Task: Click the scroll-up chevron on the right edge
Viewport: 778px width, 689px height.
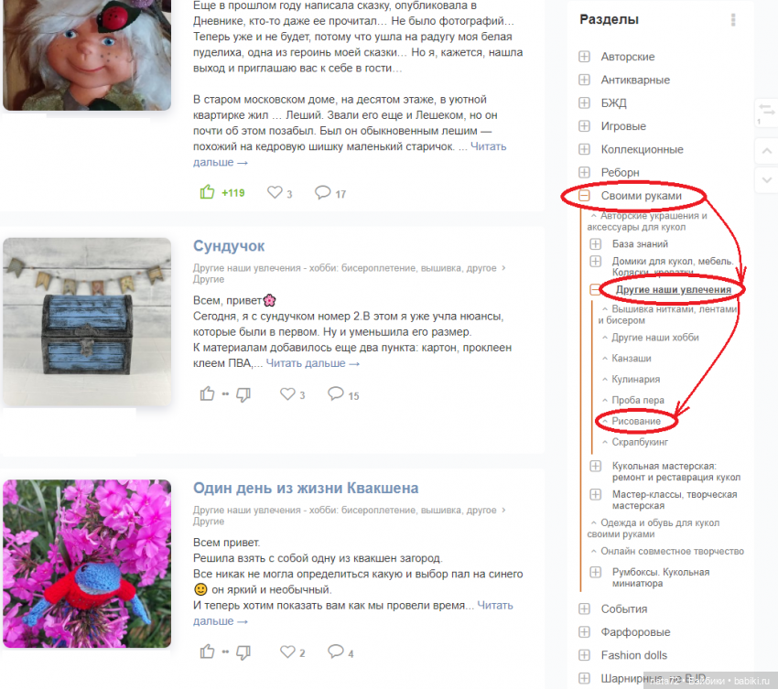Action: 766,150
